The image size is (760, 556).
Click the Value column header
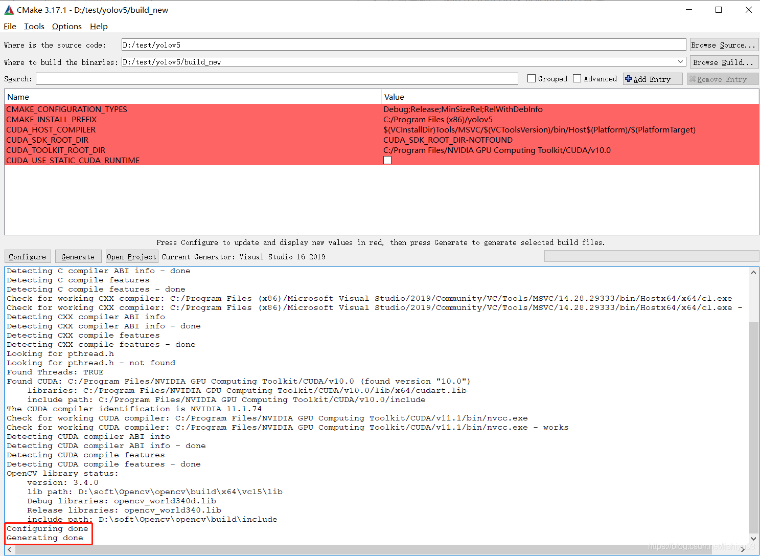point(570,97)
